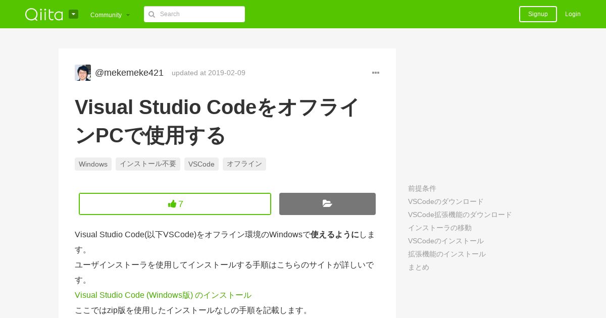Click the stock folder button
Viewport: 606px width, 318px height.
pos(327,204)
